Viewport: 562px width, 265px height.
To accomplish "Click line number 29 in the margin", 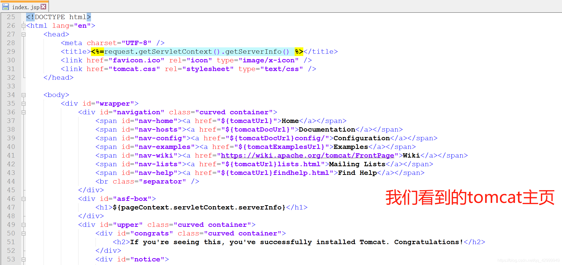I will point(11,52).
